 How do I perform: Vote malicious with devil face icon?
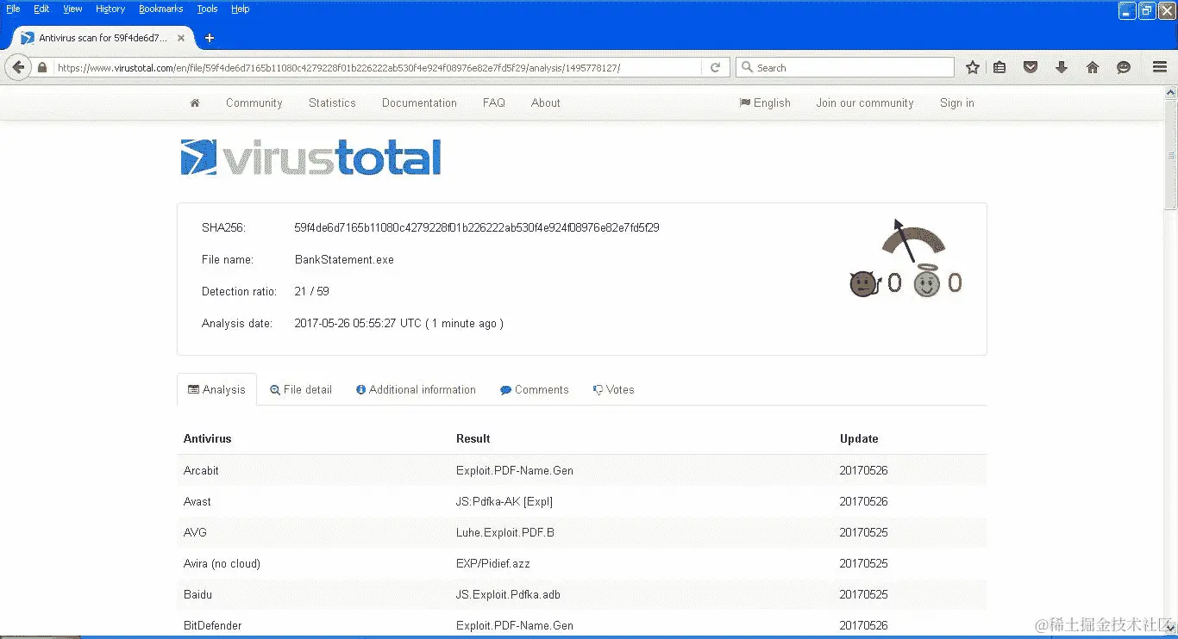tap(864, 283)
